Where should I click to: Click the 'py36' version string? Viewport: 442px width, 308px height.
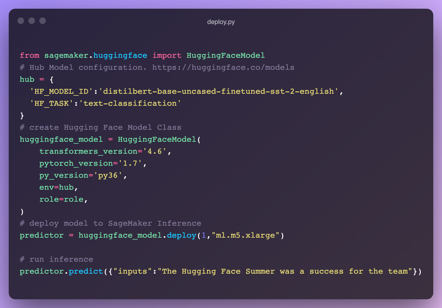(108, 175)
